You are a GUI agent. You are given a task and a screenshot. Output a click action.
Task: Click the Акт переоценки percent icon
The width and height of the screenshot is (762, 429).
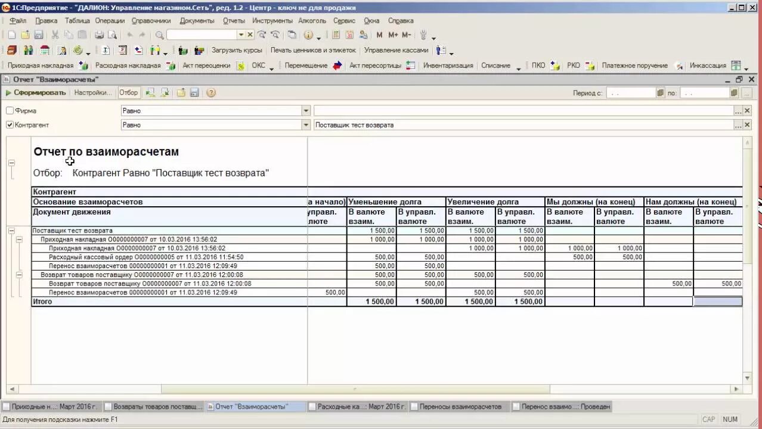pos(240,66)
